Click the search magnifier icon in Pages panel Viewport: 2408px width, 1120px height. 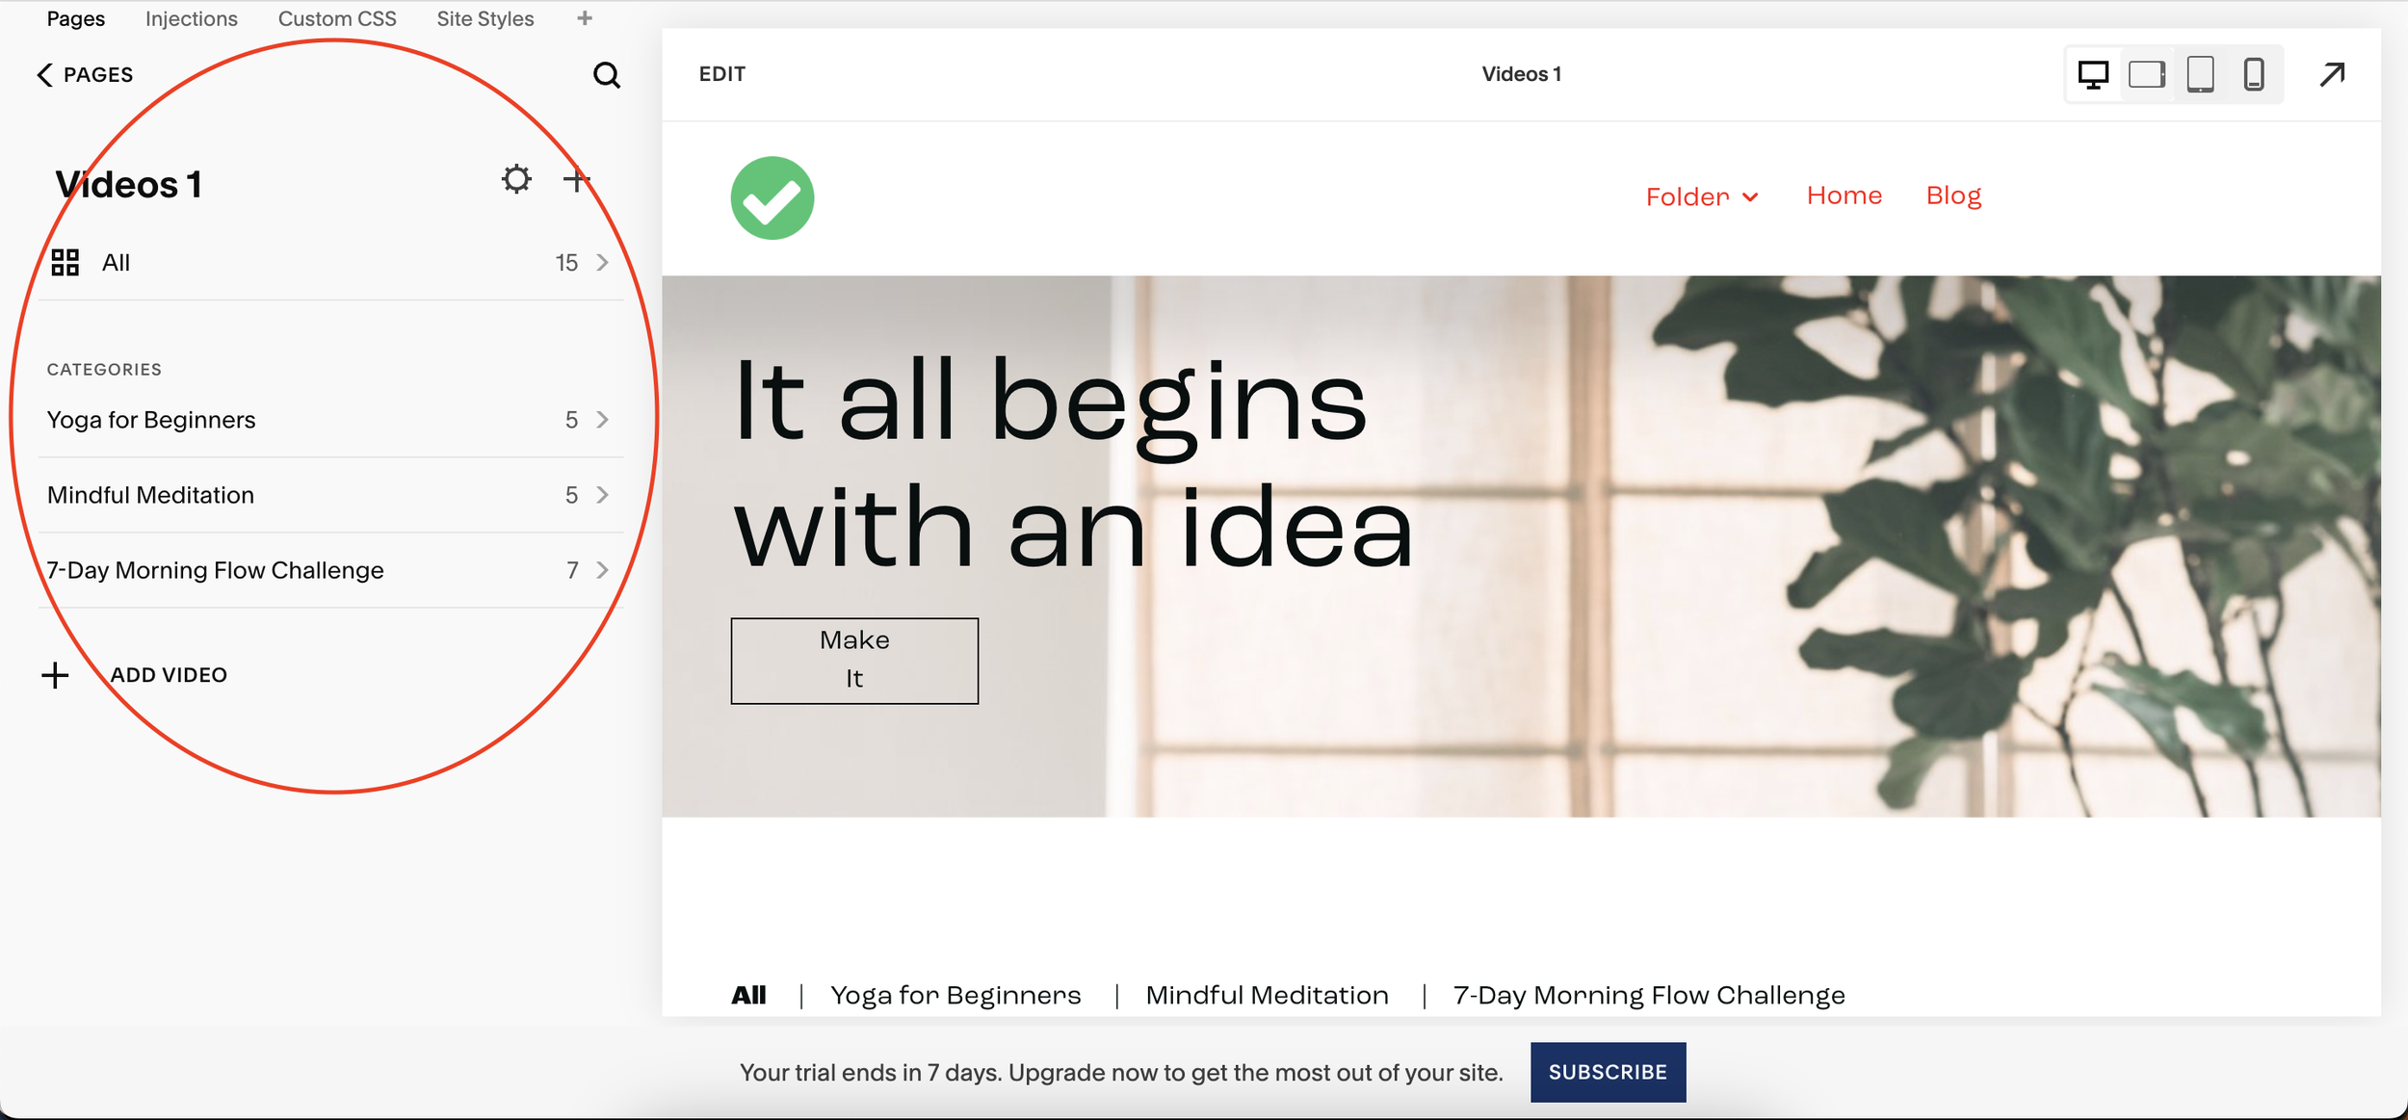click(606, 75)
